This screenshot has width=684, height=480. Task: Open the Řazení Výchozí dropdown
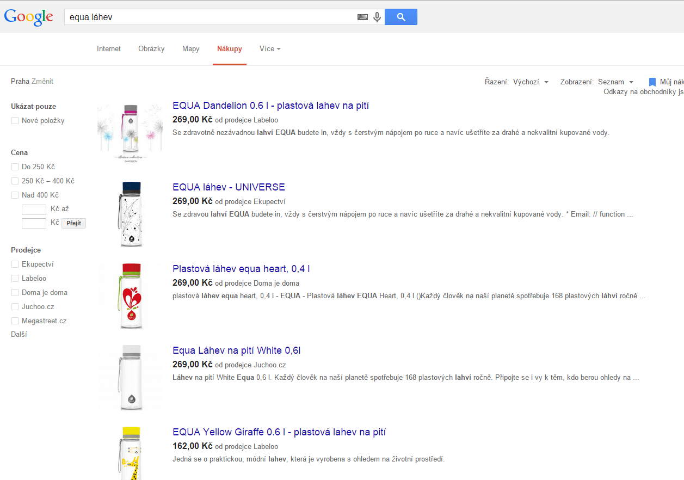529,81
